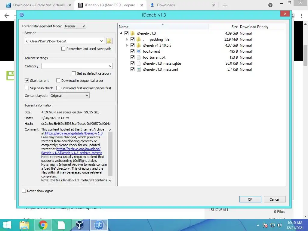Close the Downloads – Oracle VM VirtualBox tab
308x231 pixels.
click(x=70, y=5)
